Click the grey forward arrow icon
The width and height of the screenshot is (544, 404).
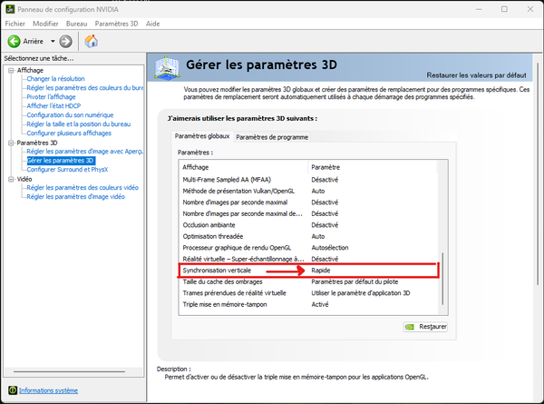coord(65,42)
